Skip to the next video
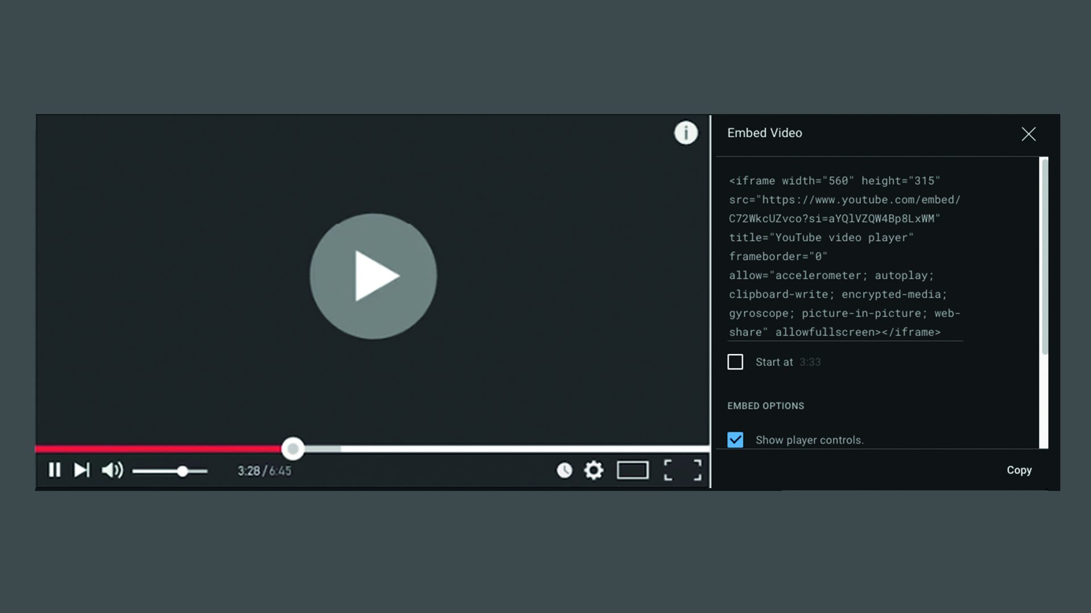This screenshot has width=1091, height=613. pos(82,470)
